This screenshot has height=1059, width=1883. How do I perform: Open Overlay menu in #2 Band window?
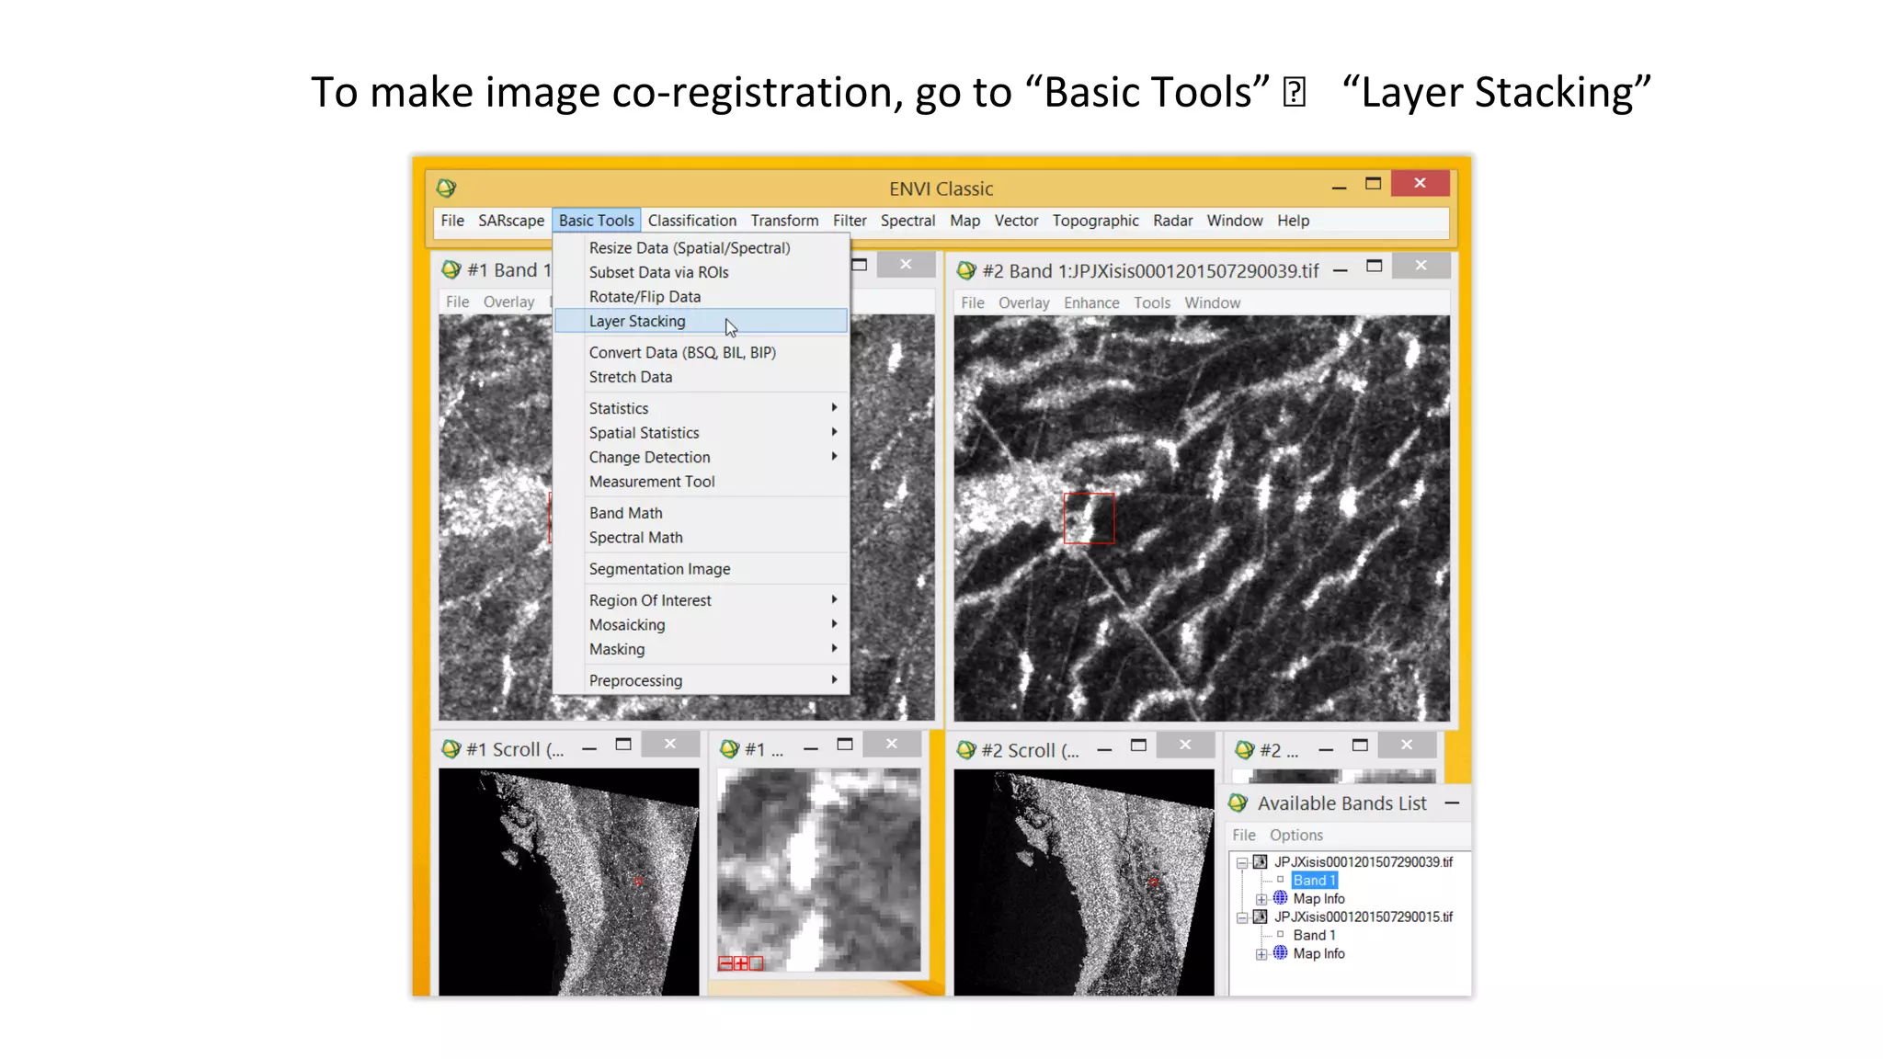[1023, 302]
